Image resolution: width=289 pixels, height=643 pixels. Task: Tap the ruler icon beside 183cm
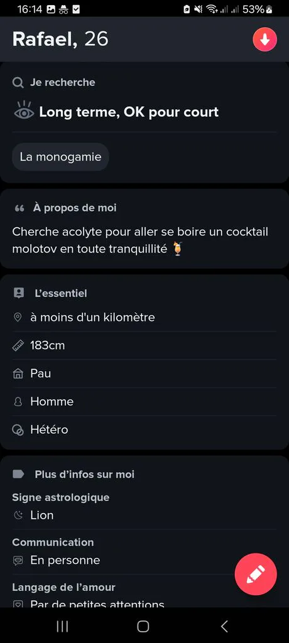(18, 345)
